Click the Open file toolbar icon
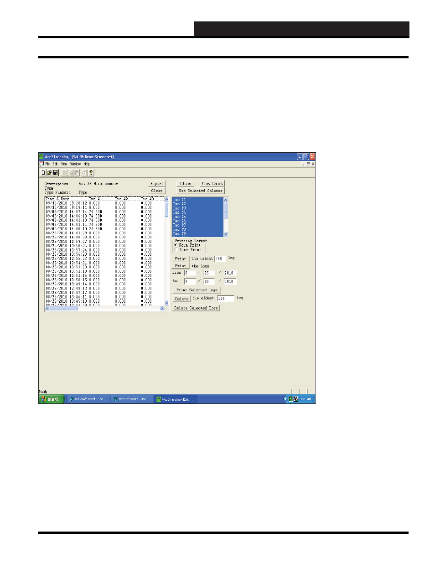The image size is (435, 563). (49, 173)
